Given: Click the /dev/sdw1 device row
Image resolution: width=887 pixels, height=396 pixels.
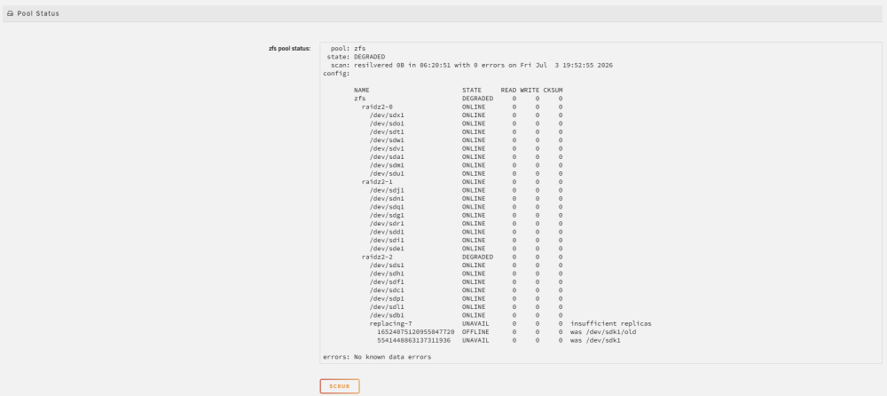Looking at the screenshot, I should pos(467,140).
